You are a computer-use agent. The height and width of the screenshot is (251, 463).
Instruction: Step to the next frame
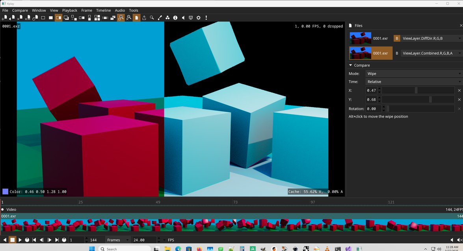pyautogui.click(x=49, y=240)
